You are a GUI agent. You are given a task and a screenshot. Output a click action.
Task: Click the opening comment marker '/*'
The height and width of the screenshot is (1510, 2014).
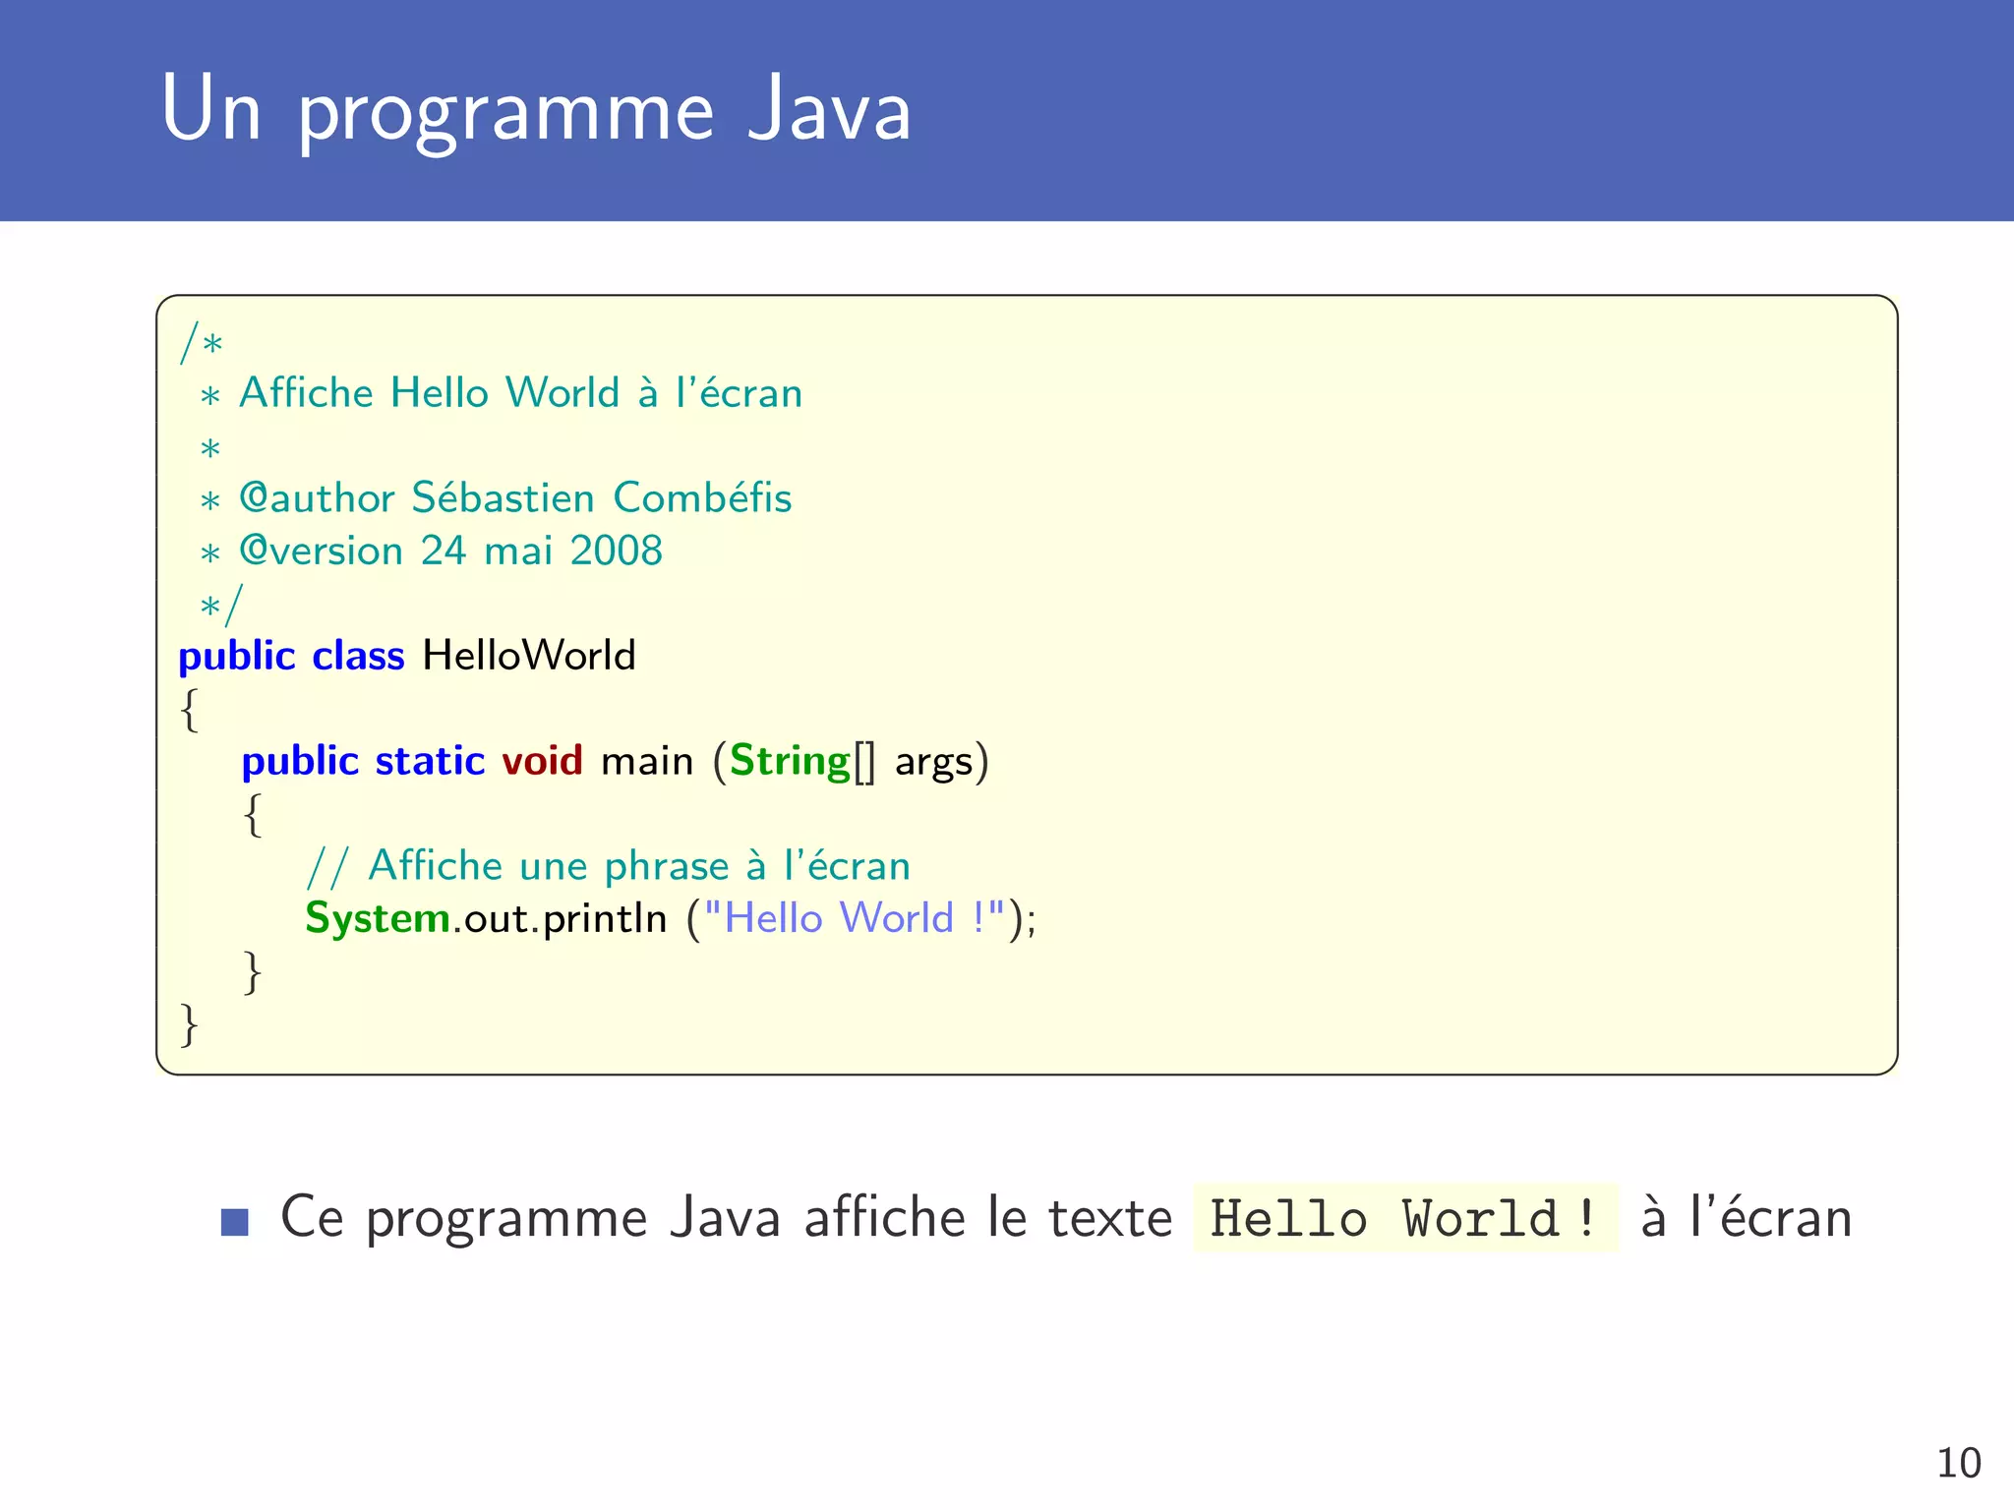click(x=202, y=341)
